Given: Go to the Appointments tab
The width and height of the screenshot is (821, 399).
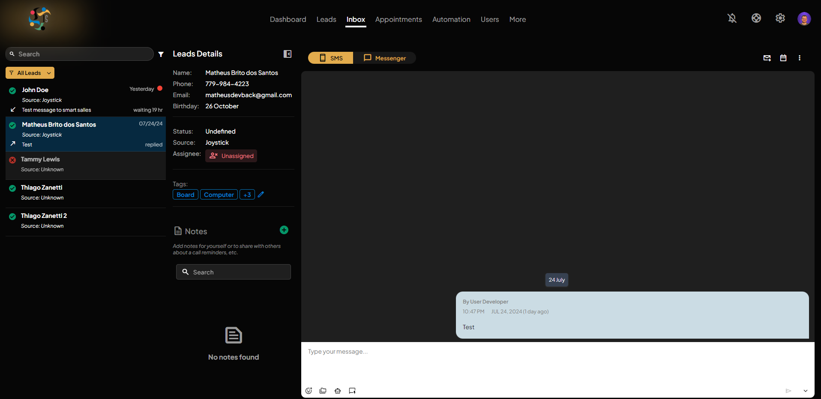Looking at the screenshot, I should click(398, 20).
